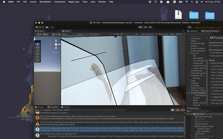
Task: Open the Game panel three-dot menu
Action: (184, 31)
